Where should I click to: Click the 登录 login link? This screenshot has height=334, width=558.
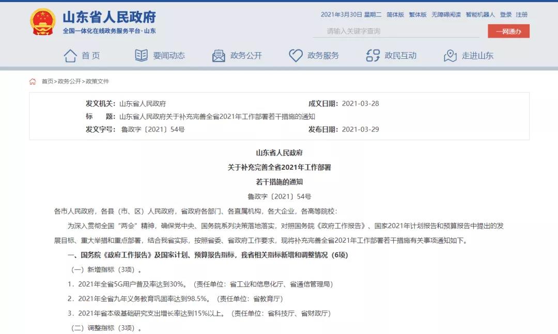click(505, 15)
